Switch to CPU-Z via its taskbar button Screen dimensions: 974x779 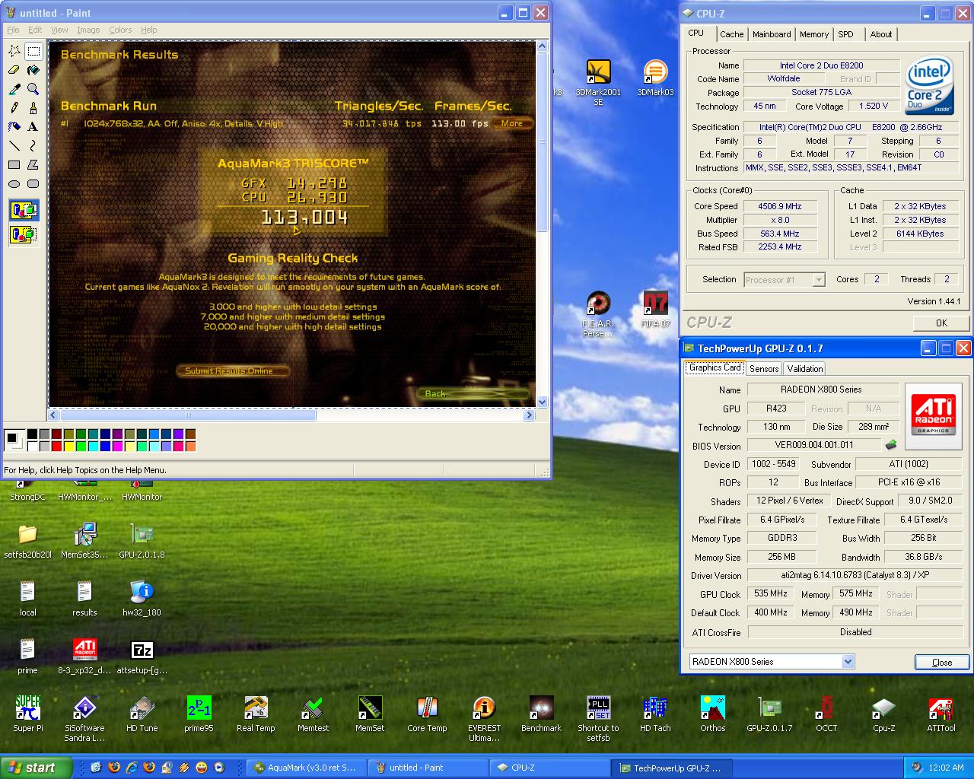coord(550,768)
